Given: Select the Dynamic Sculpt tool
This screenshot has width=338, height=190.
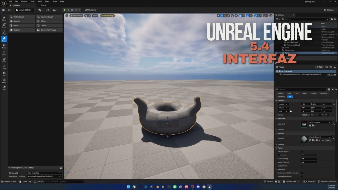Looking at the screenshot, I should click(50, 17).
